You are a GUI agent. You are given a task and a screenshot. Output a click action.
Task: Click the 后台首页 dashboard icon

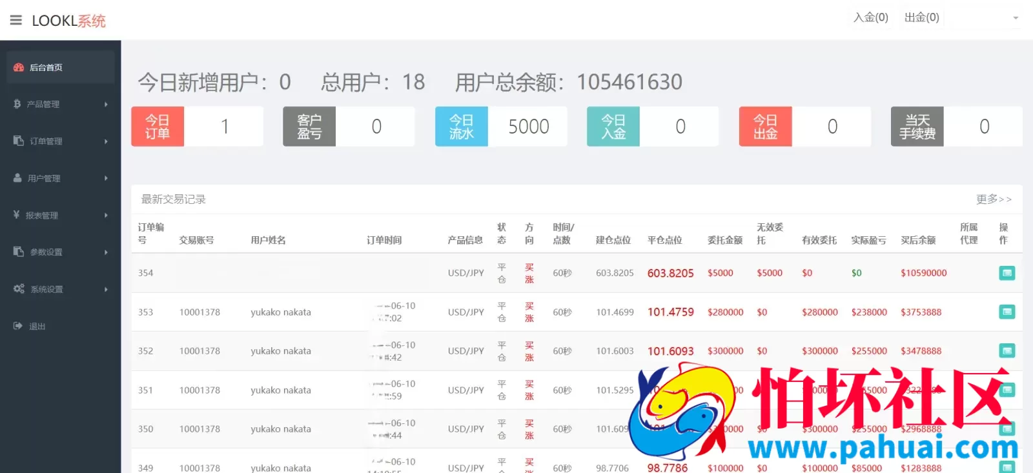coord(19,67)
